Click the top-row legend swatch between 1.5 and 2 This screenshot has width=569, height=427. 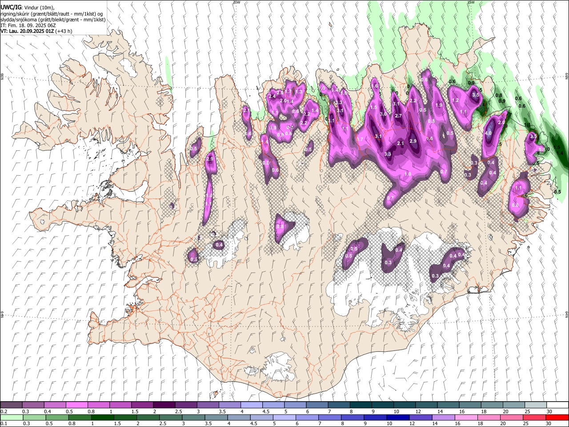click(142, 405)
